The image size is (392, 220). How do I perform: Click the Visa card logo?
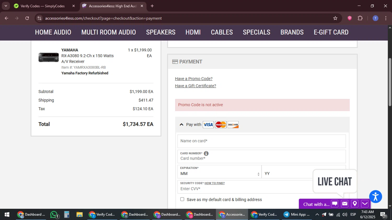point(208,125)
